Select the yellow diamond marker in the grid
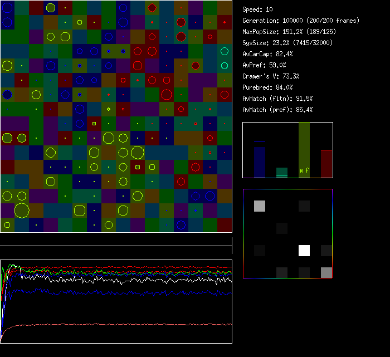Viewport: 390px width, 357px height. [x=109, y=109]
